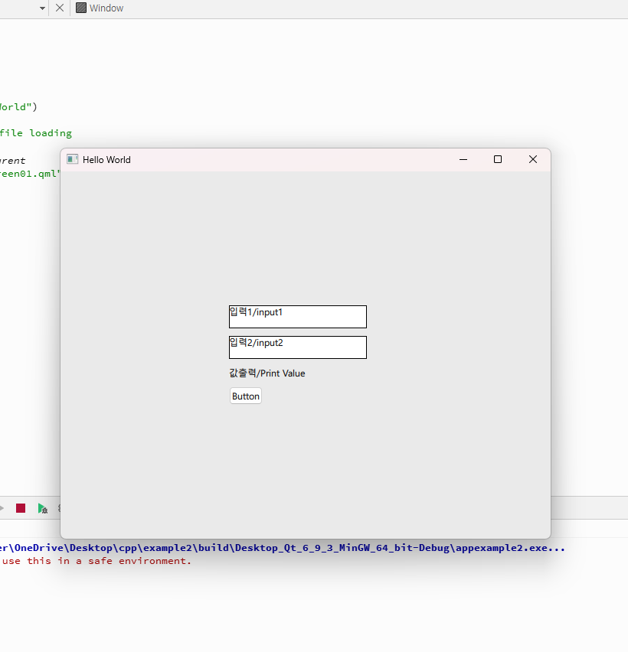This screenshot has width=628, height=652.
Task: Click the Hello World title bar text
Action: [x=106, y=160]
